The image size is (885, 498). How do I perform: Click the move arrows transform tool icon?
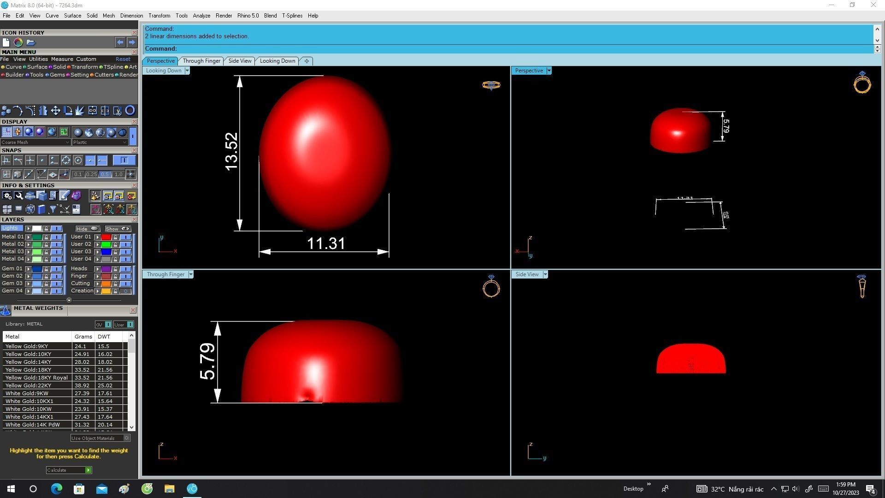[x=55, y=111]
